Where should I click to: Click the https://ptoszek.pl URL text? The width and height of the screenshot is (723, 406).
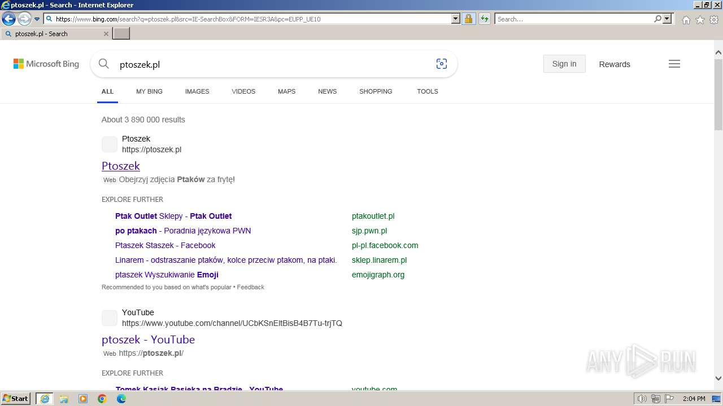(x=151, y=149)
